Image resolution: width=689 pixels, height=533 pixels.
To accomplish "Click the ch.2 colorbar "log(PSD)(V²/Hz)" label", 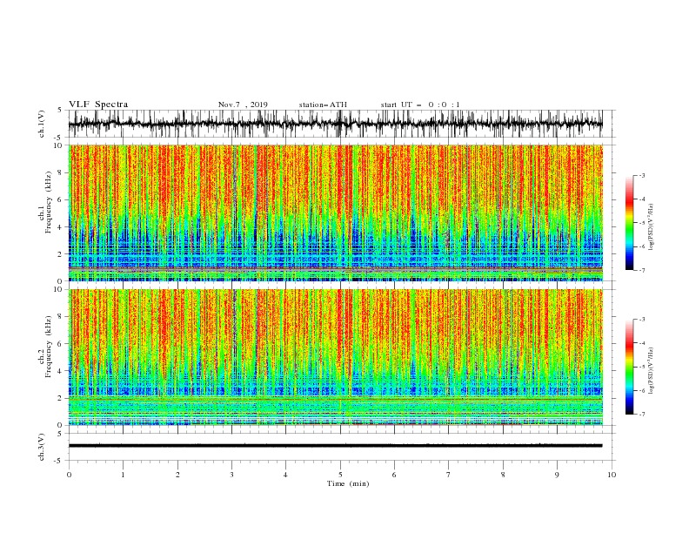I will coord(652,370).
